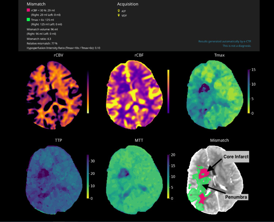This screenshot has width=274, height=222.
Task: Open the TTP perfusion map
Action: pos(54,180)
